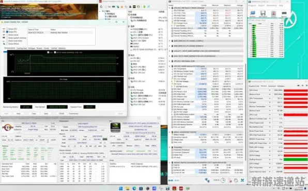Open the GPU Load dropdown in GPU-Z
Screen dimensions: 308x191
270,115
